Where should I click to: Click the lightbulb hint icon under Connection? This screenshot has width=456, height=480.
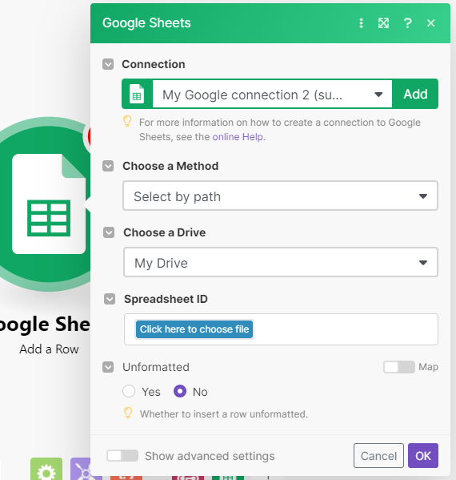point(127,122)
